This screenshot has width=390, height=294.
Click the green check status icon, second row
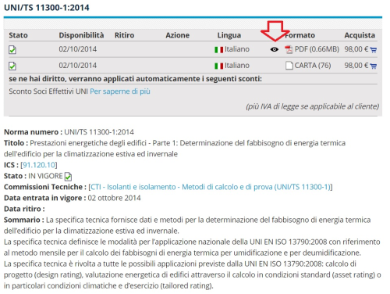click(12, 66)
